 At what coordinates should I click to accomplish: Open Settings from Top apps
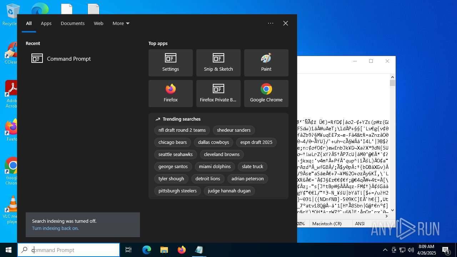[x=171, y=63]
